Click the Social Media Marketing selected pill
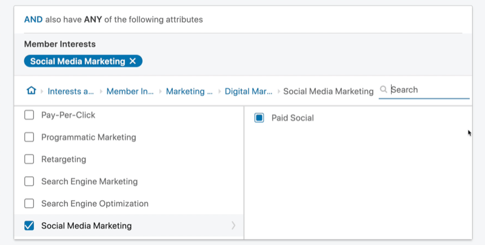Screen dimensions: 485x245 click(x=83, y=61)
